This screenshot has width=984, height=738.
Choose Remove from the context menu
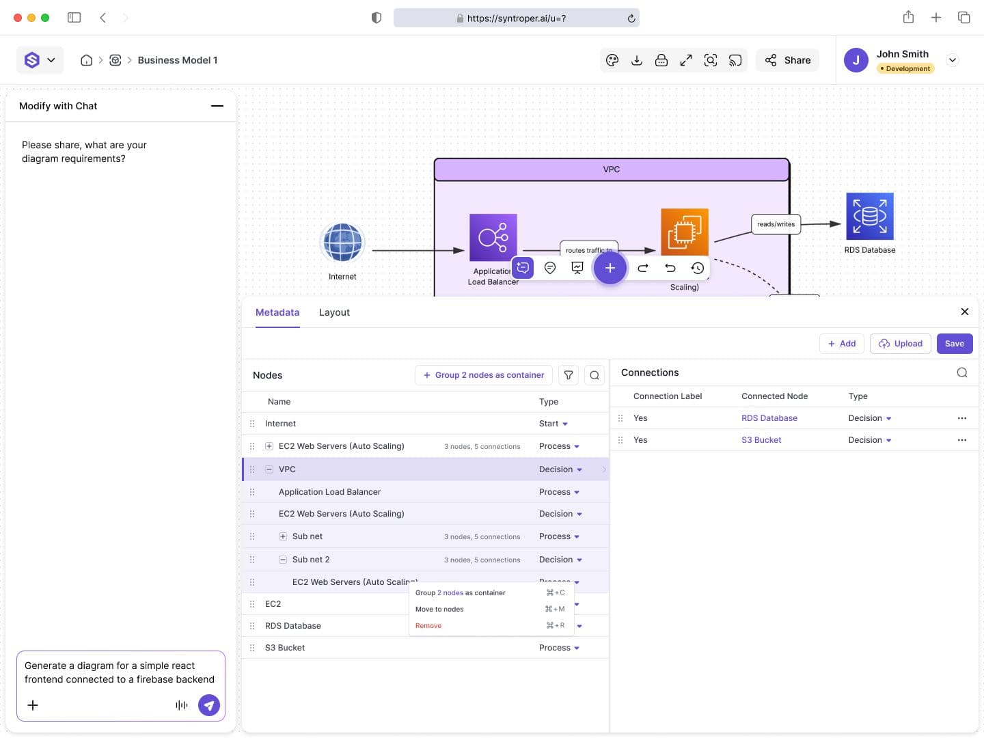tap(428, 626)
